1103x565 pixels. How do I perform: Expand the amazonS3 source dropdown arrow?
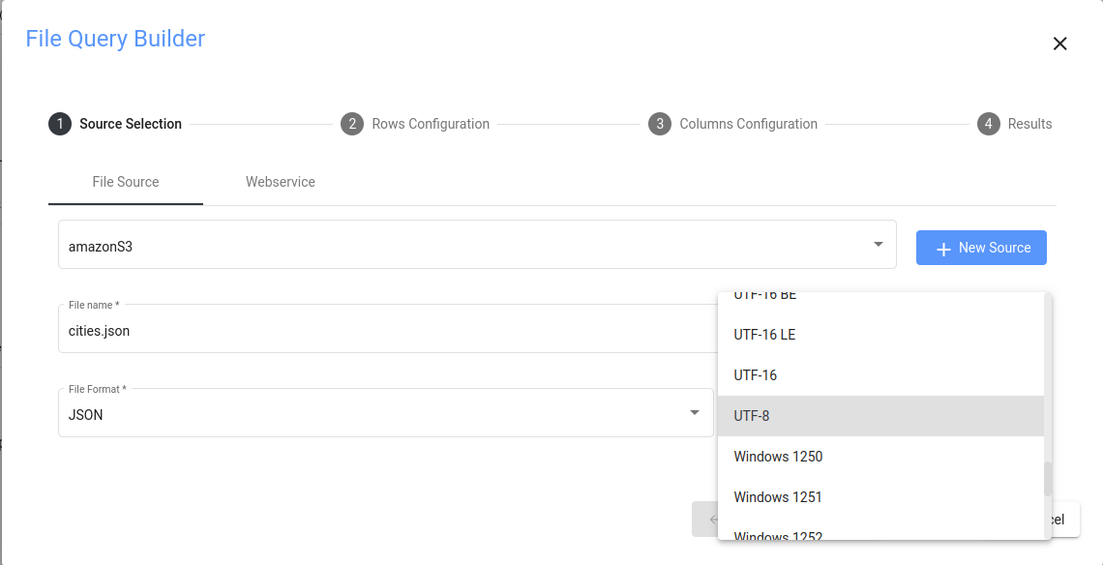879,244
